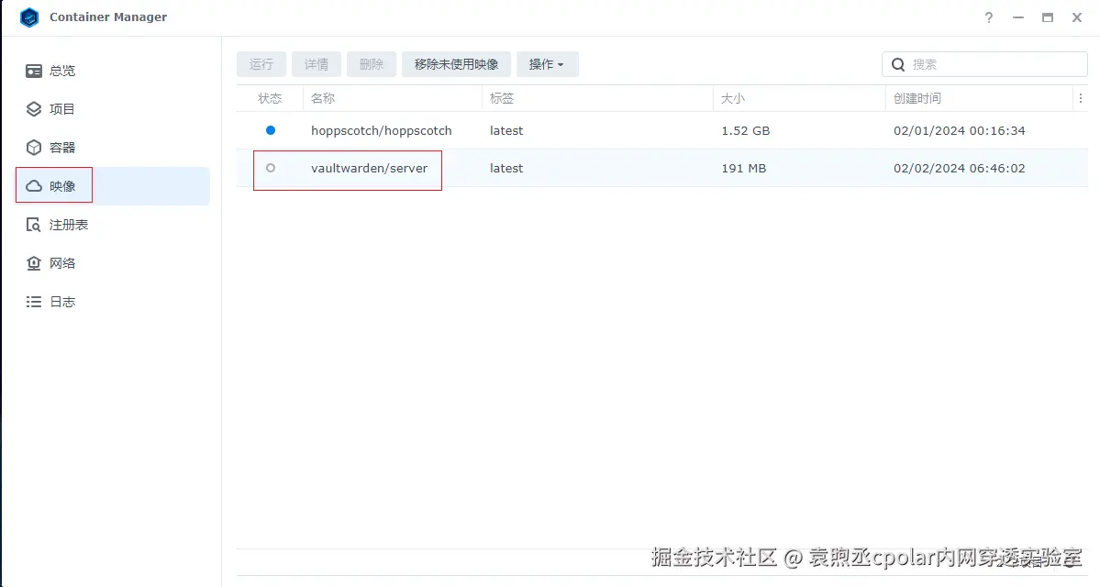1100x587 pixels.
Task: Click the Container (容器) cube icon
Action: pos(34,148)
